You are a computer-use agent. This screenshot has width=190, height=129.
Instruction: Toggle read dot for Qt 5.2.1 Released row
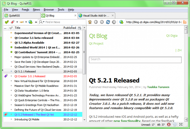pyautogui.click(x=11, y=71)
